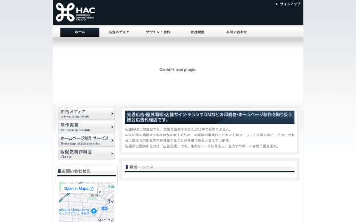Click the arrow icon before サイトマップ
Screen dimensions: 356x222
click(x=277, y=4)
